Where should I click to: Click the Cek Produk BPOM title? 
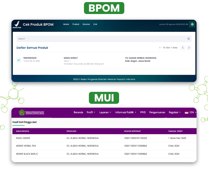(x=38, y=24)
